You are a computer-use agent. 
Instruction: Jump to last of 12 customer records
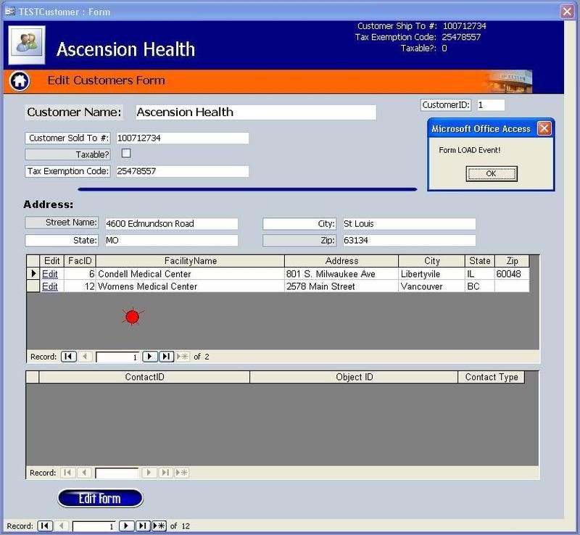(x=143, y=526)
